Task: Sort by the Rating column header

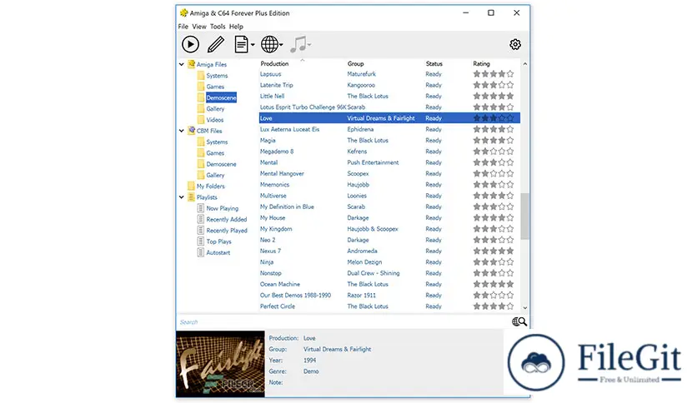Action: 481,63
